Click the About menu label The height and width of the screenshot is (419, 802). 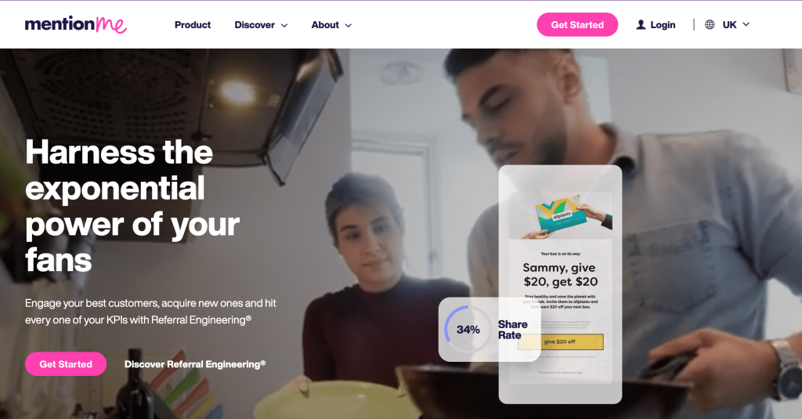pos(325,24)
